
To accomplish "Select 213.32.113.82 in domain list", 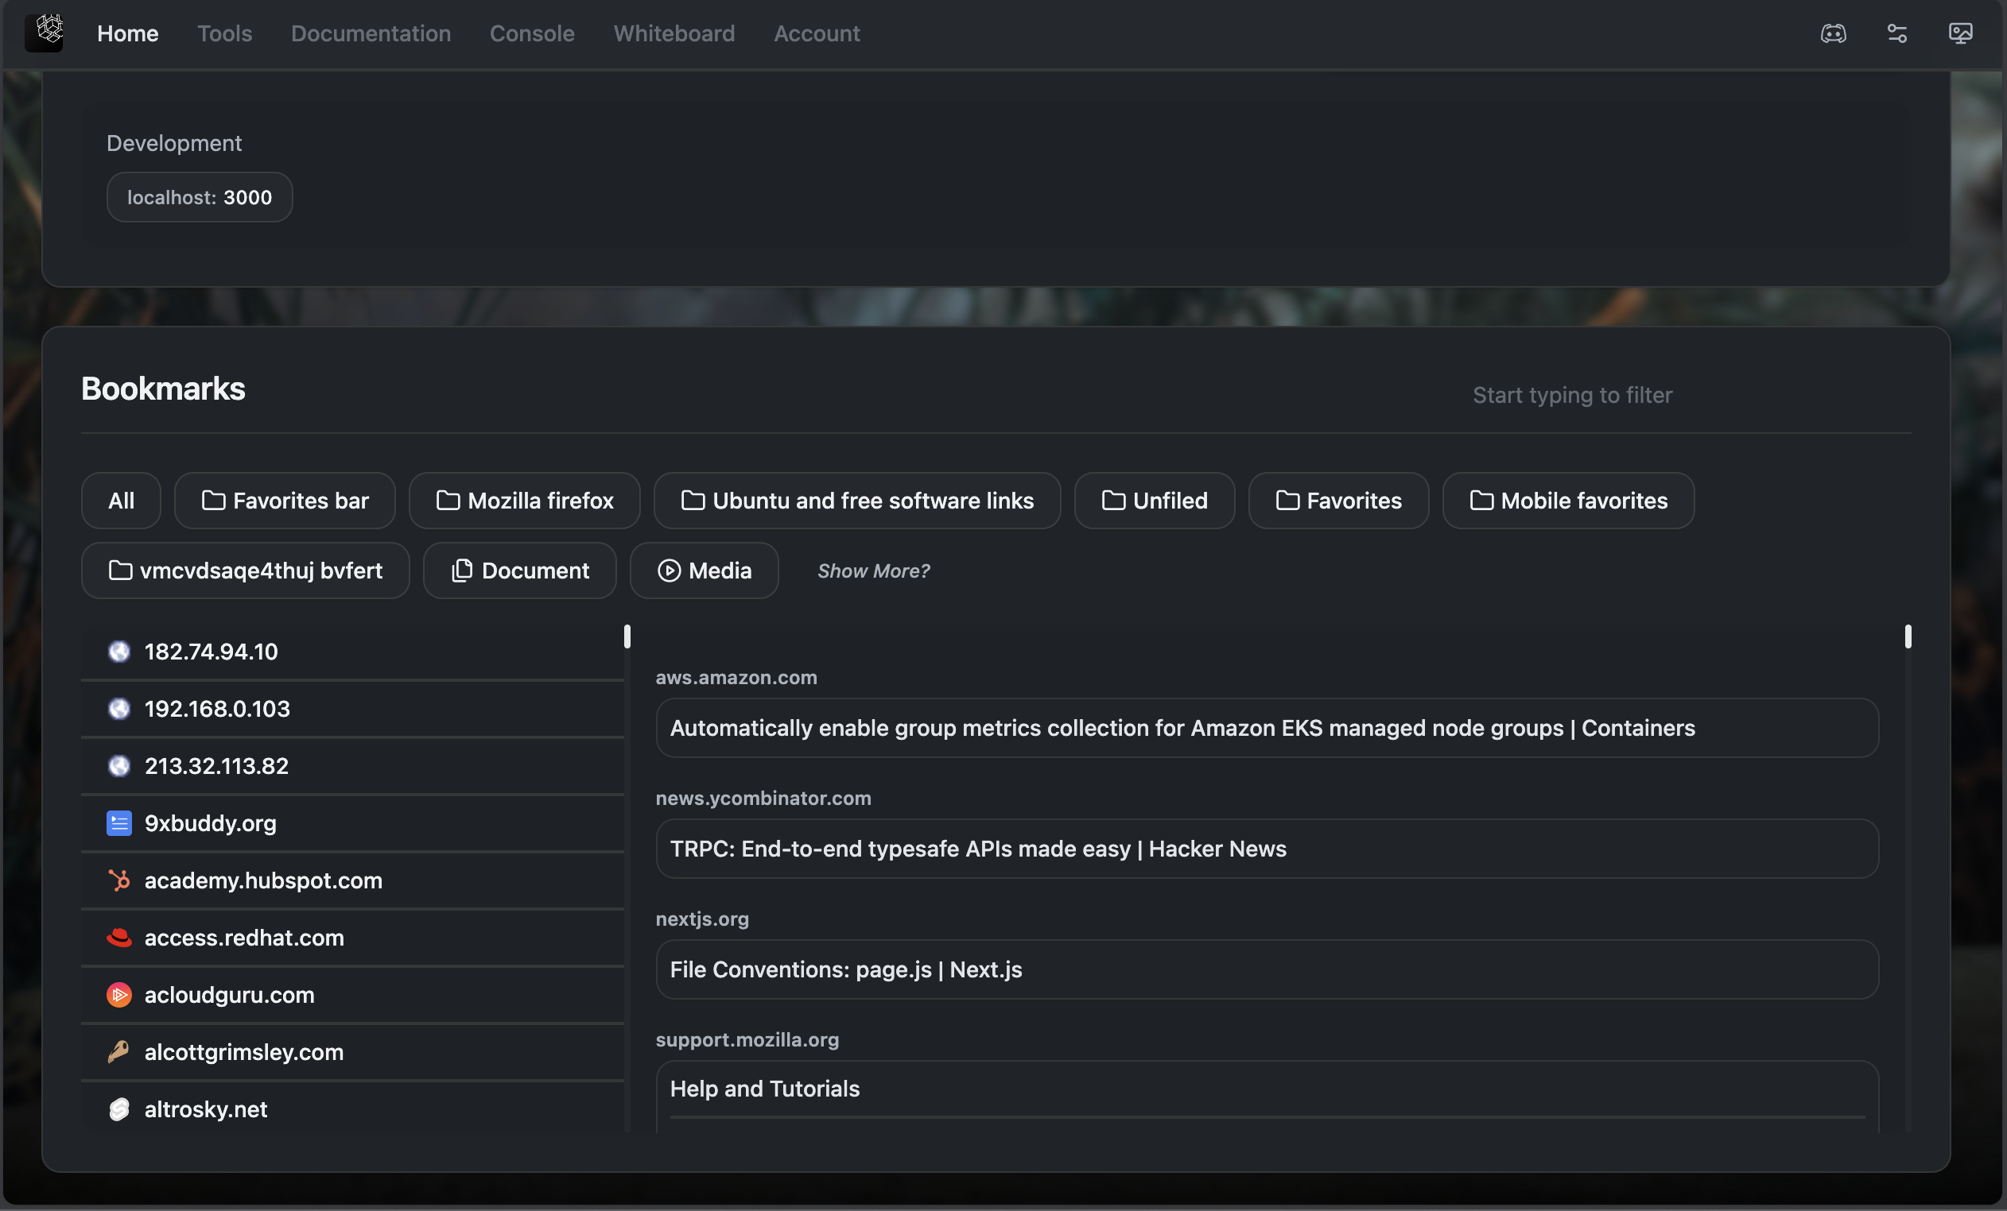I will pyautogui.click(x=353, y=766).
